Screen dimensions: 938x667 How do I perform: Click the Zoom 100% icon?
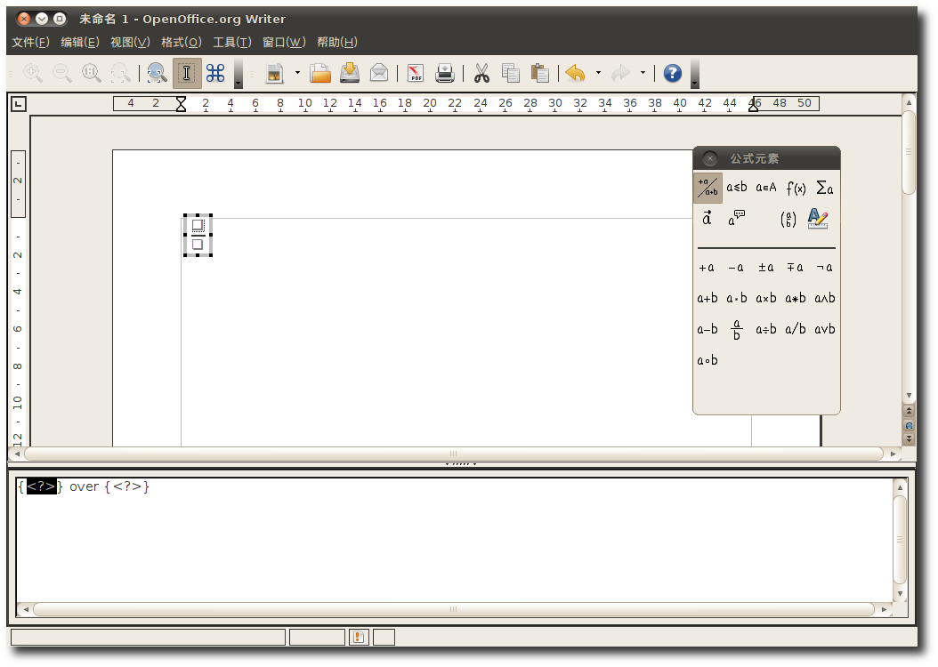click(x=92, y=74)
